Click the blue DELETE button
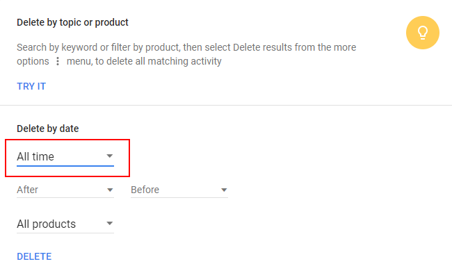Image resolution: width=452 pixels, height=273 pixels. pyautogui.click(x=34, y=256)
